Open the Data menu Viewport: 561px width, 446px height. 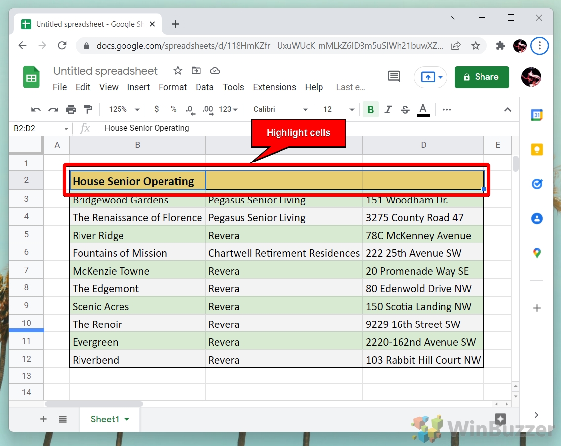(x=204, y=87)
